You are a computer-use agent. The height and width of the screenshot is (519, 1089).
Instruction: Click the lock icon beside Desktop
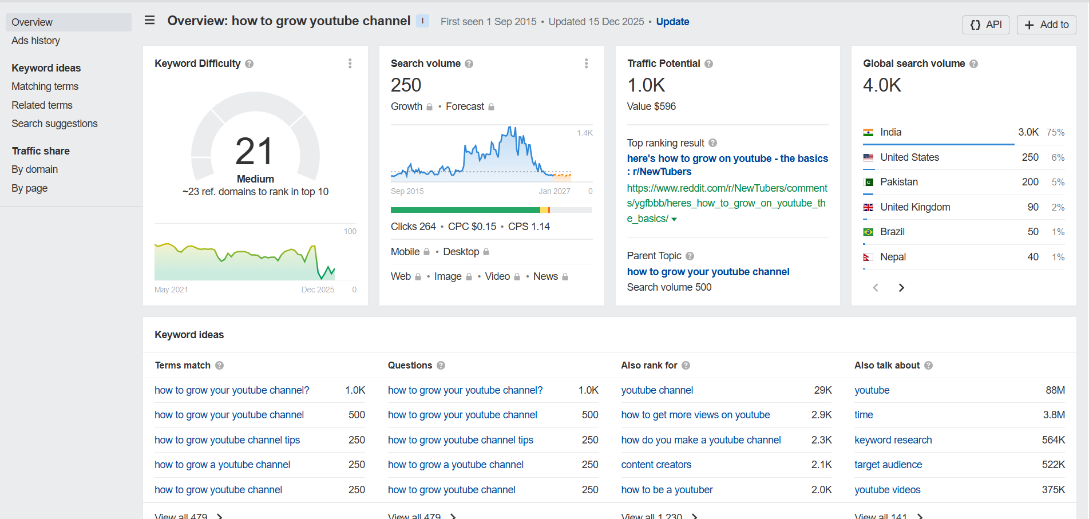pyautogui.click(x=486, y=252)
